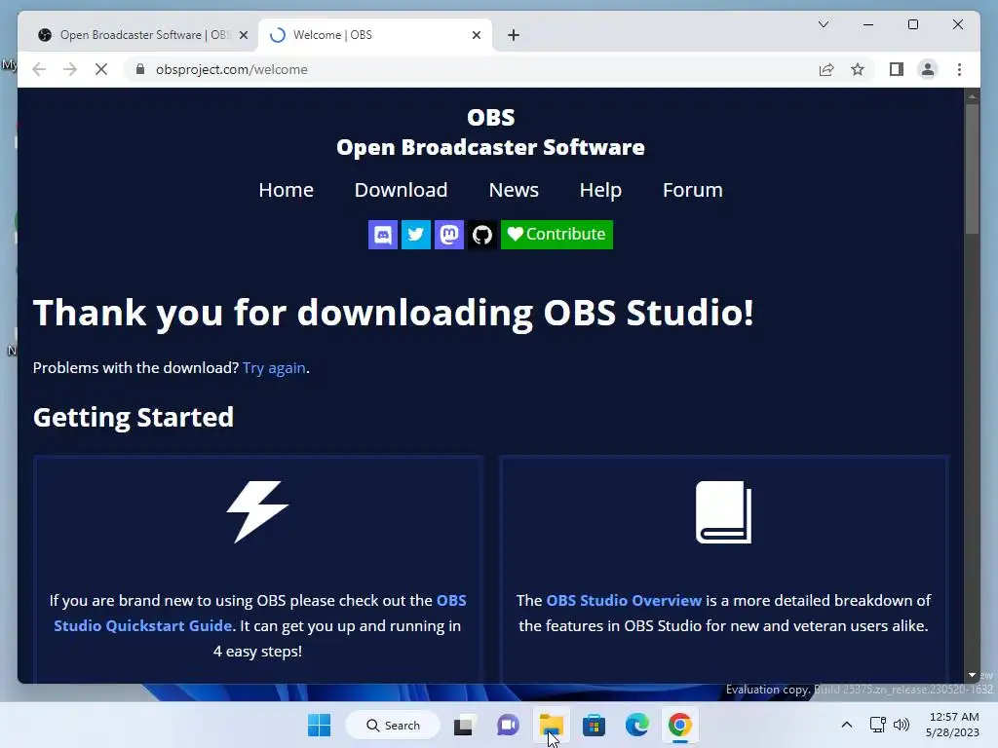Image resolution: width=998 pixels, height=748 pixels.
Task: Open the Download menu item
Action: point(401,190)
